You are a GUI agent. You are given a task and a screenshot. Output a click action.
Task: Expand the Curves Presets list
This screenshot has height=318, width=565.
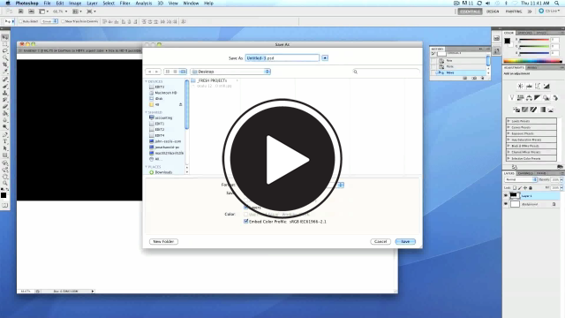[x=508, y=127]
